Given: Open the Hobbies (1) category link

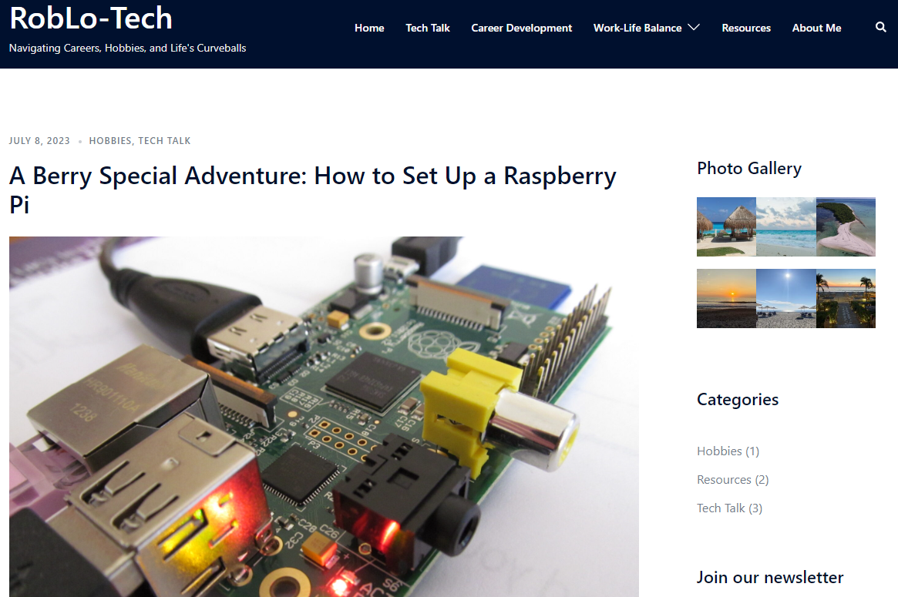Looking at the screenshot, I should tap(728, 451).
